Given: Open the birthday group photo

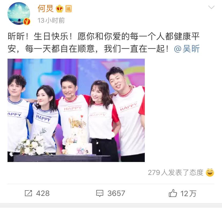Looking at the screenshot, I should pos(76,110).
